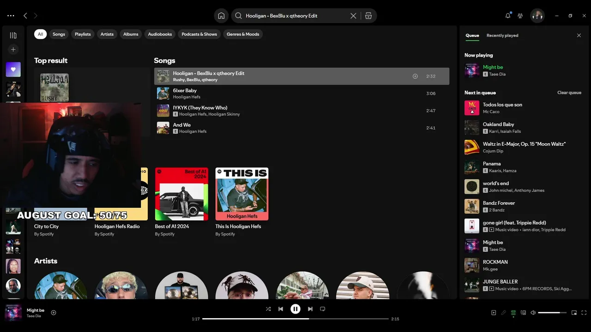This screenshot has height=332, width=591.
Task: Open Connect to a device icon
Action: tap(523, 313)
